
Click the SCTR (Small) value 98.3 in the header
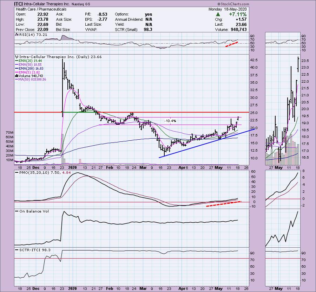[x=148, y=30]
